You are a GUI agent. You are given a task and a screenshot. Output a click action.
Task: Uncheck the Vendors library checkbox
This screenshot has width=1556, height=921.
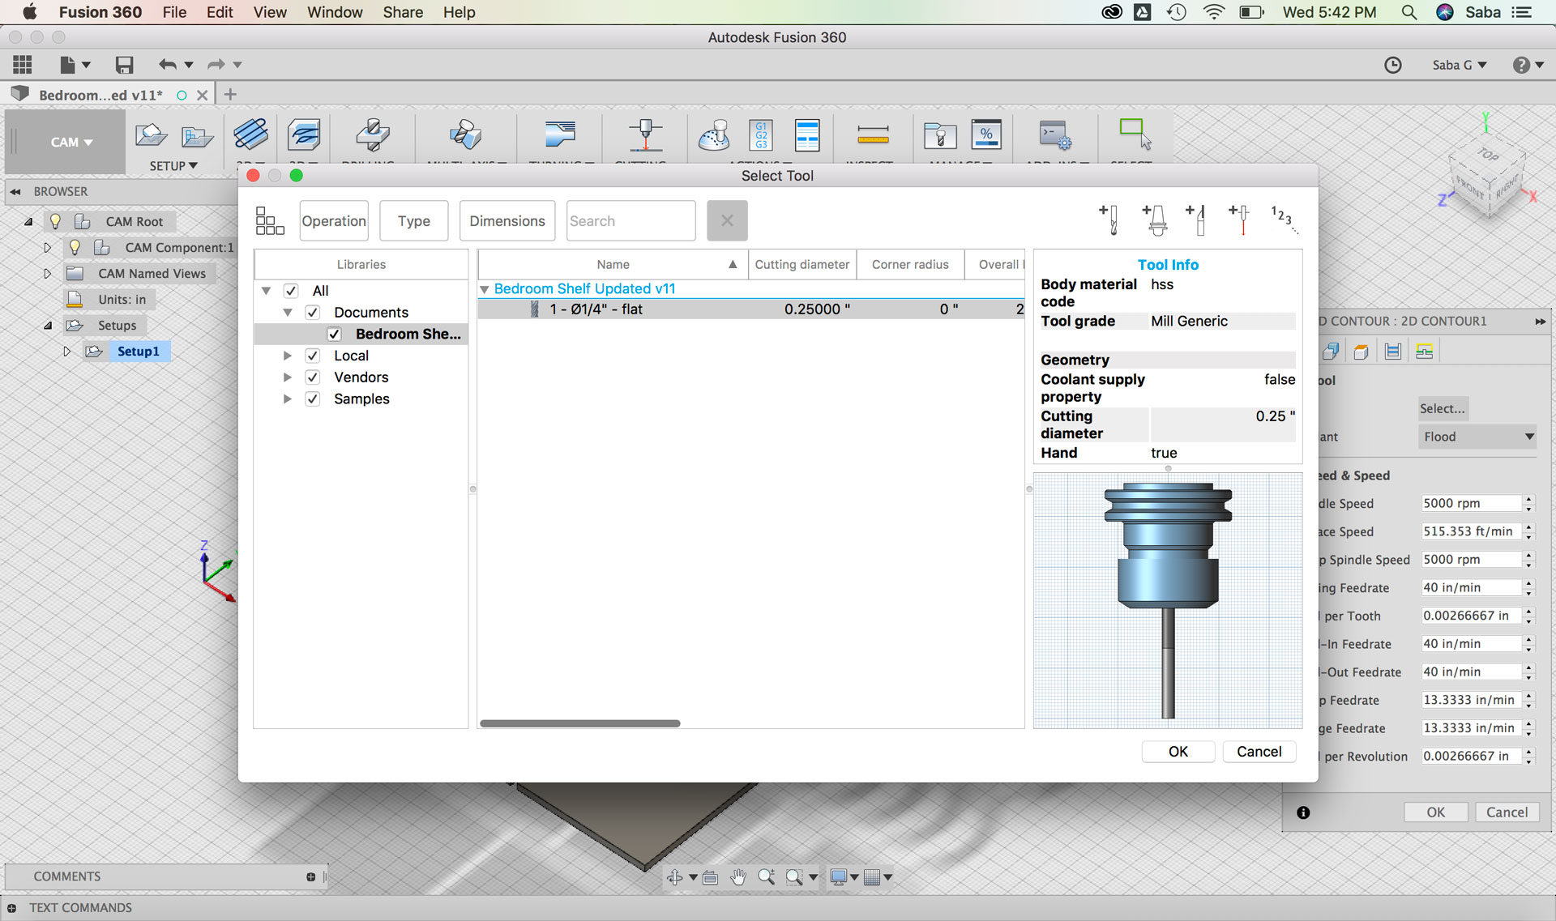pos(313,377)
